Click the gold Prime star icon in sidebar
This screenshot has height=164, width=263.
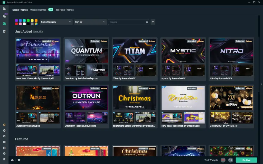[4, 125]
